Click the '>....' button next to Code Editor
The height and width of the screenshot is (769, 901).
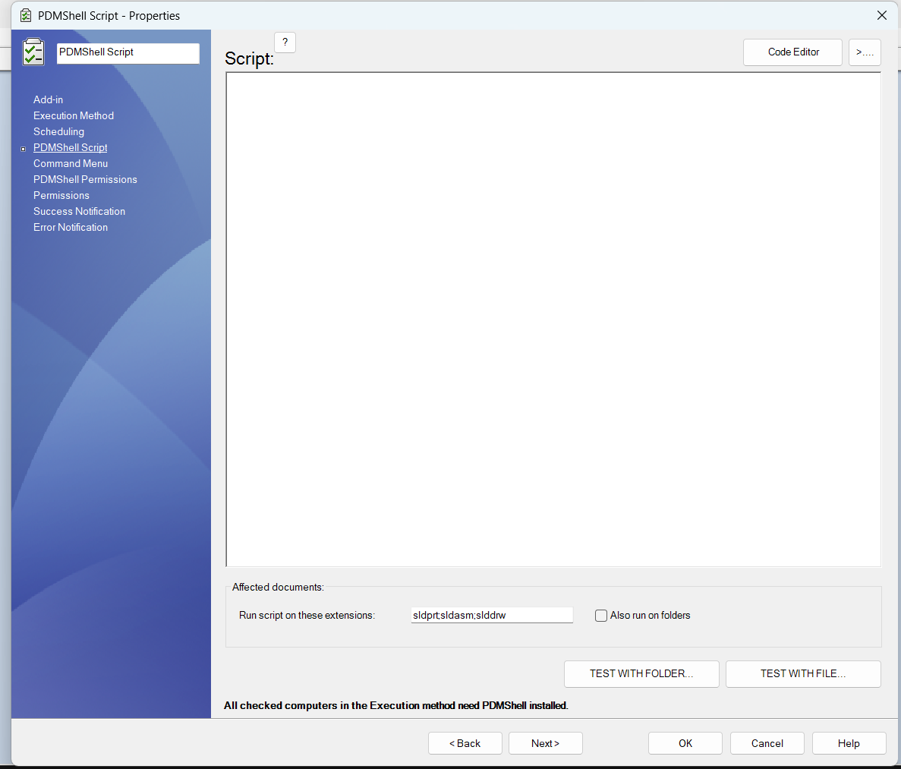tap(865, 52)
